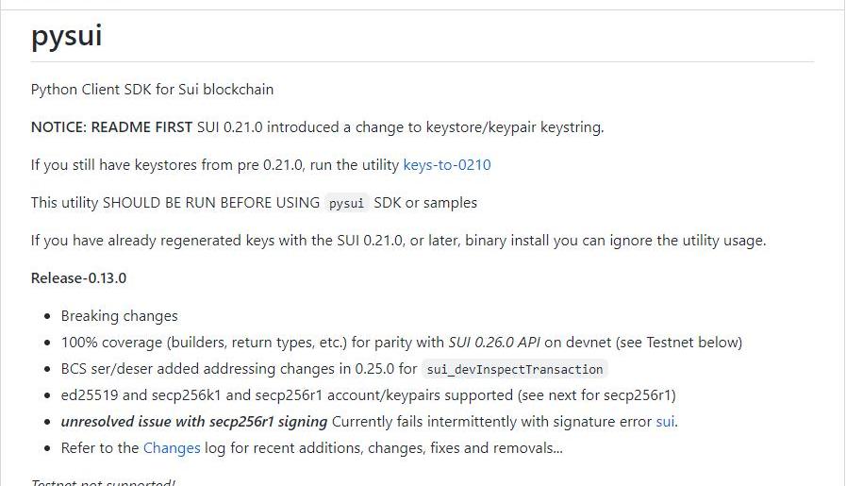The width and height of the screenshot is (846, 486).
Task: Click the unresolved secp256r1 signing issue text
Action: (x=194, y=422)
